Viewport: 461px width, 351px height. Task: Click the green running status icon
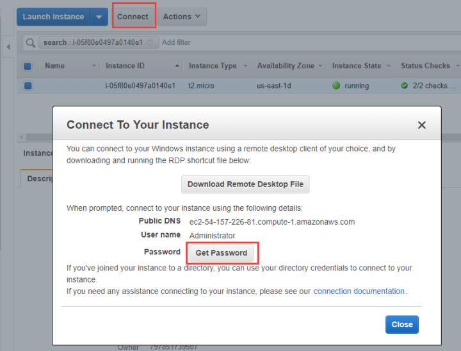(x=336, y=86)
